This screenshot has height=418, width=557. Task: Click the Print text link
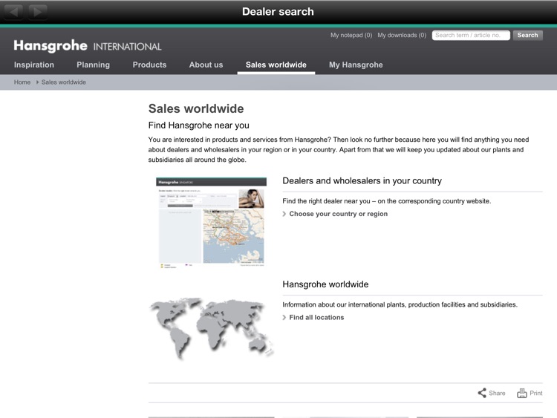click(536, 393)
